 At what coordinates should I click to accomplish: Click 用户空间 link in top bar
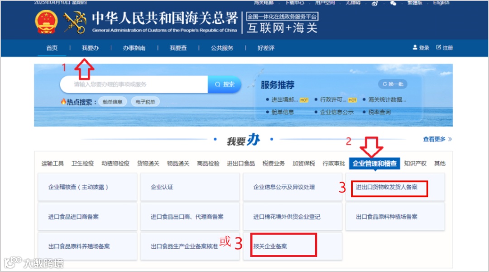(x=325, y=3)
